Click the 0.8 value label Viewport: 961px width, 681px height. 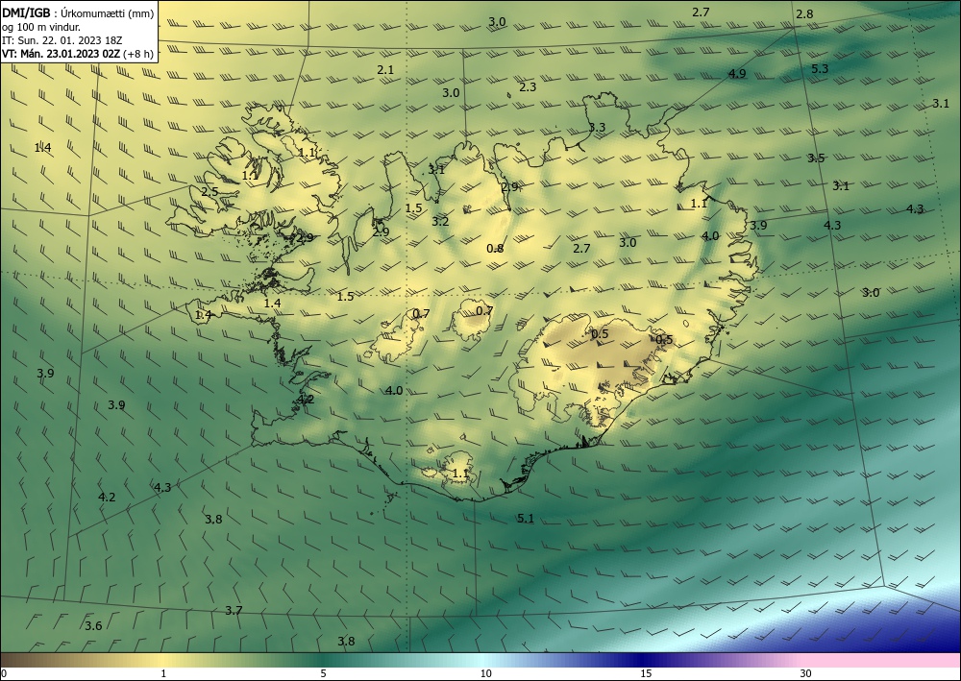coord(495,248)
